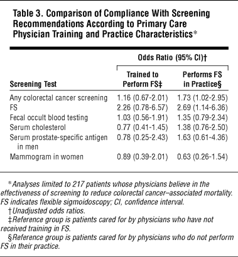Viewport: 238px width, 257px height.
Task: Click the value 1.16 (0.67-2.01)
Action: click(x=143, y=98)
